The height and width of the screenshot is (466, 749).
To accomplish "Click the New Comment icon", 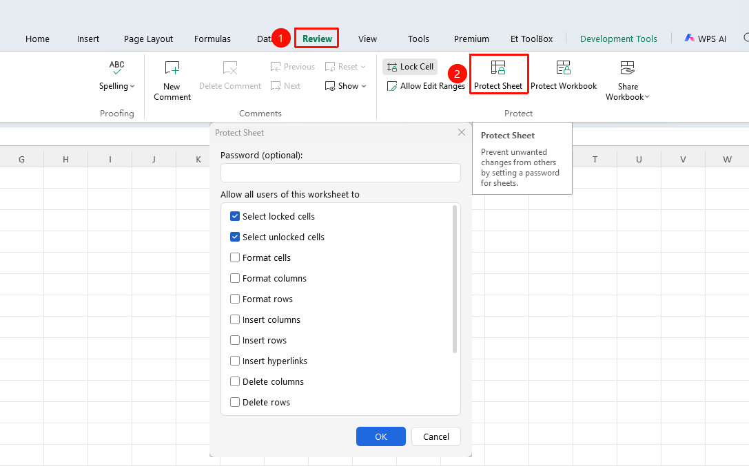I will tap(172, 67).
